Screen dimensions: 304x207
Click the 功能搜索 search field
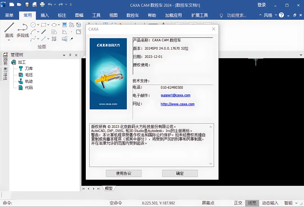click(x=236, y=15)
